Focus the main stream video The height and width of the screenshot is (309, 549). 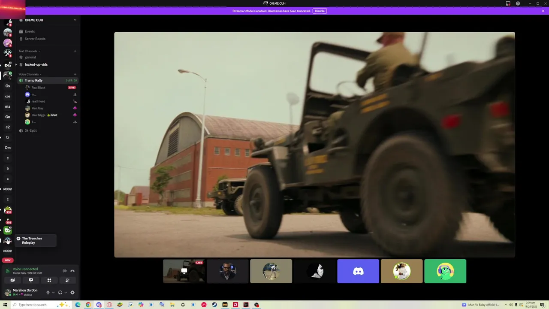pyautogui.click(x=314, y=145)
